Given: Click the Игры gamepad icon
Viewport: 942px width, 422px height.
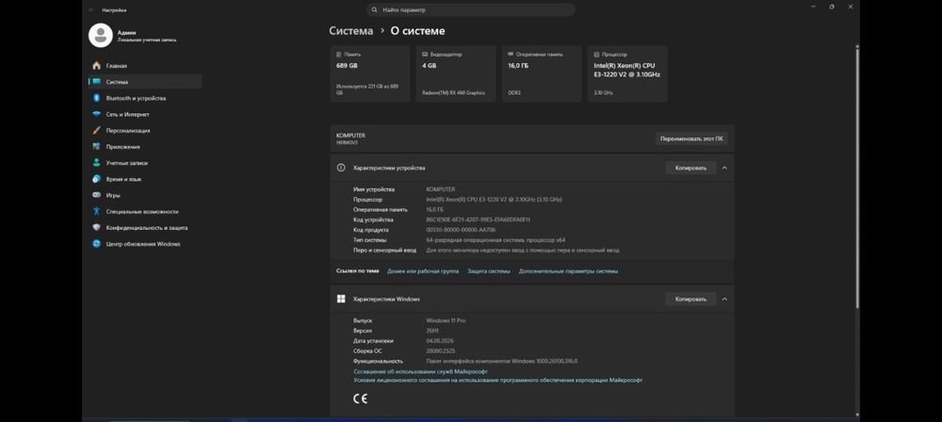Looking at the screenshot, I should [x=96, y=195].
